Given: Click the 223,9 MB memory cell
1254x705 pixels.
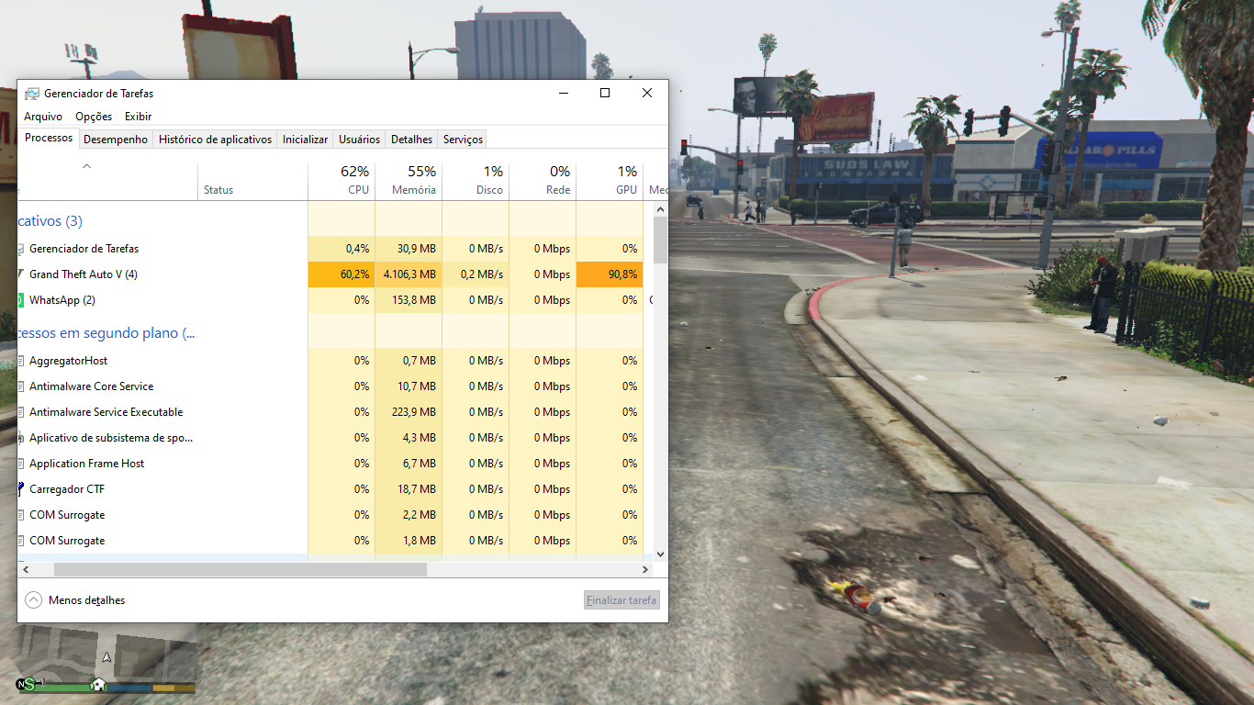Looking at the screenshot, I should point(409,412).
